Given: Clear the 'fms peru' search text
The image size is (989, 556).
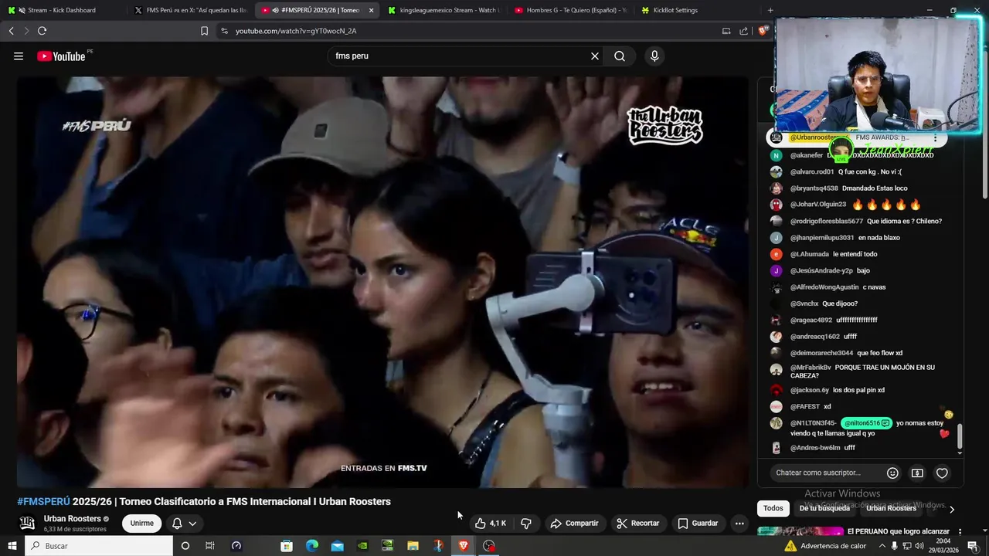Looking at the screenshot, I should click(595, 56).
